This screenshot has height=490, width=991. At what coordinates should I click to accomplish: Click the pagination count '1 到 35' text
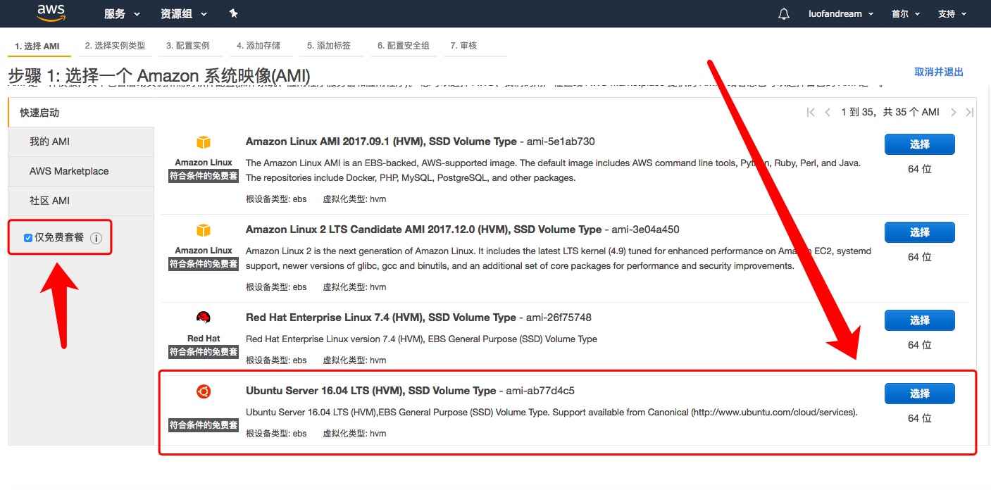click(857, 113)
